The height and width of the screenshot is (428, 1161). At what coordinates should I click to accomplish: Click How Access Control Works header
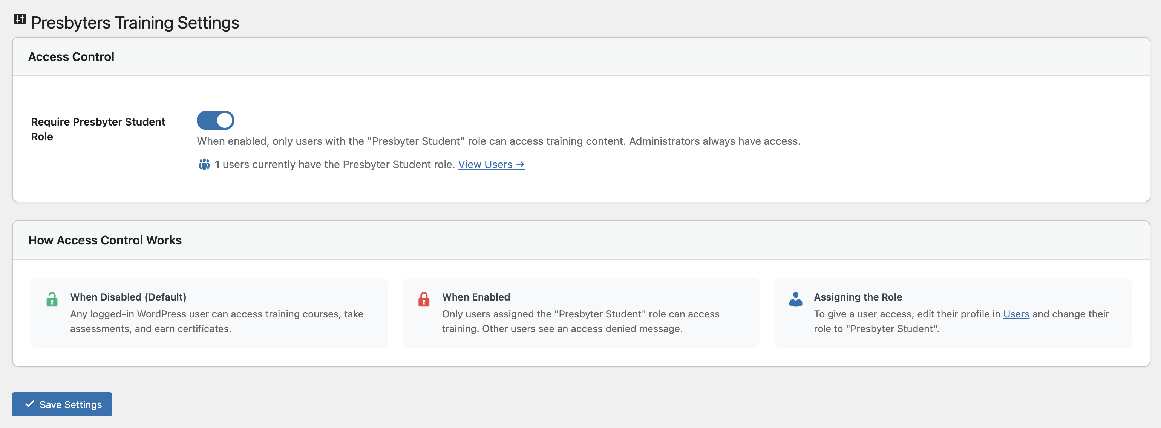(104, 241)
